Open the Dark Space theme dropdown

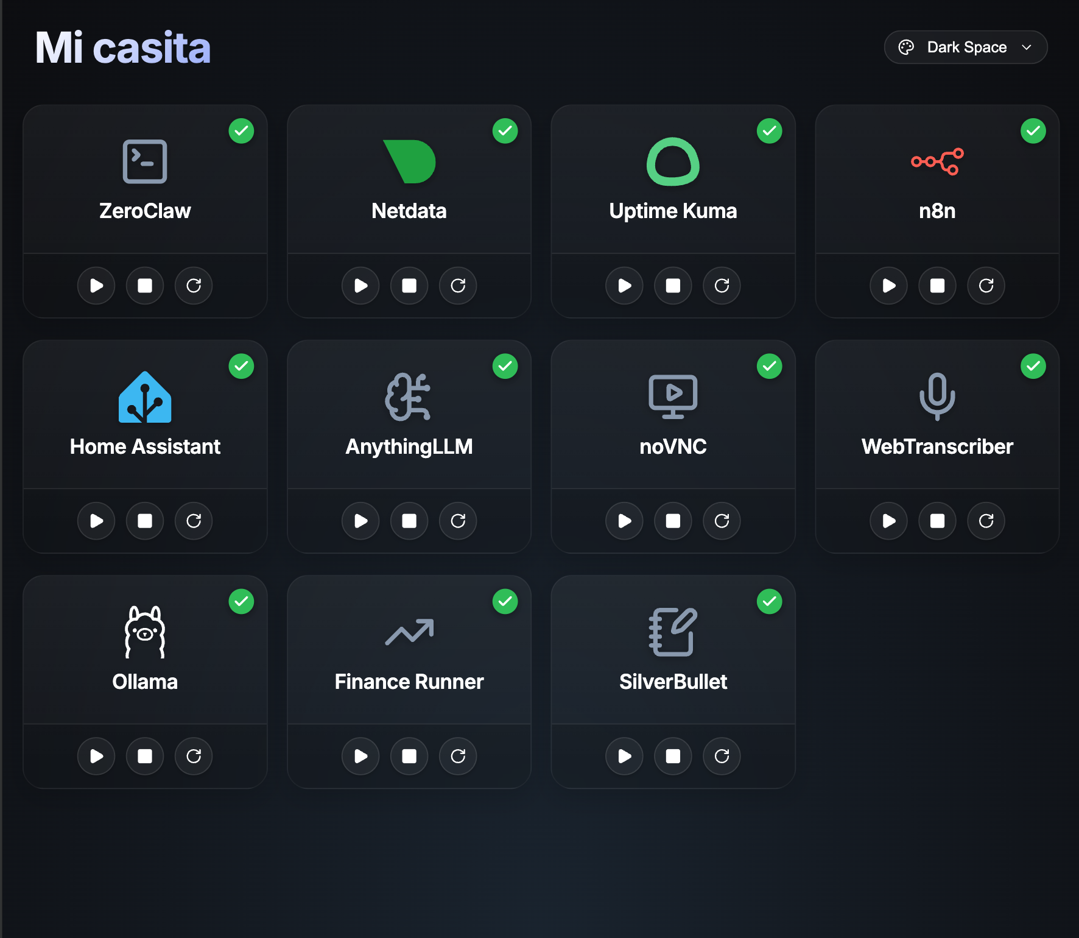pos(965,47)
